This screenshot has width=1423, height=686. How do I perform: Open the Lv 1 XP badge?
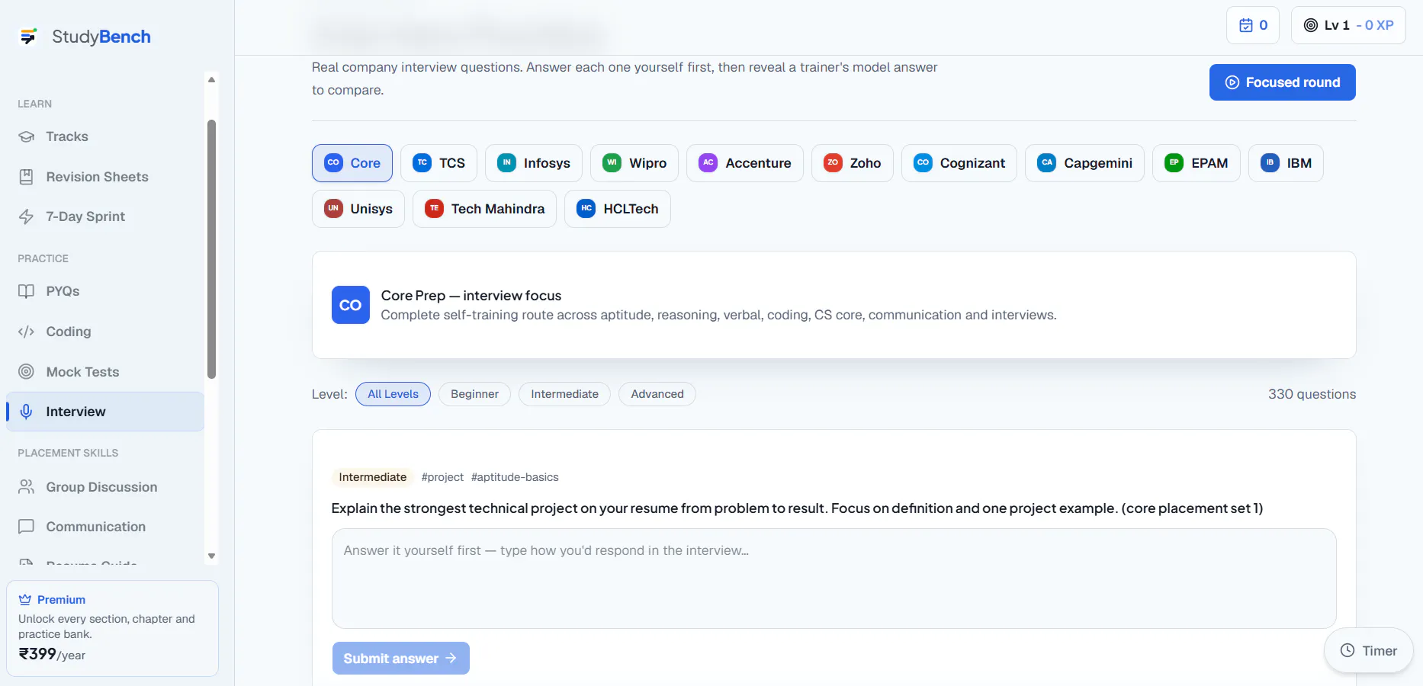point(1348,25)
